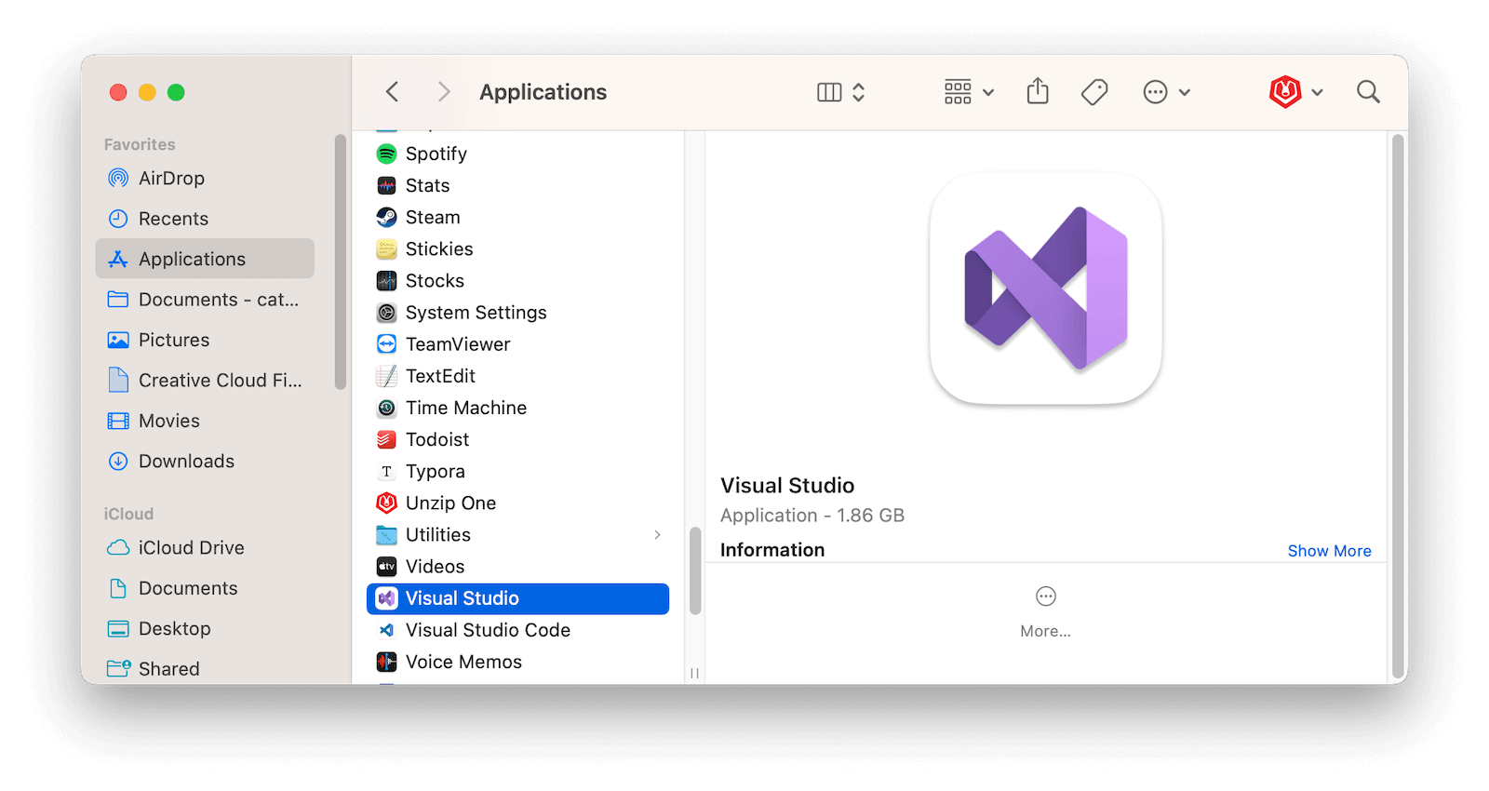Click the Information heading
1489x791 pixels.
(x=772, y=550)
